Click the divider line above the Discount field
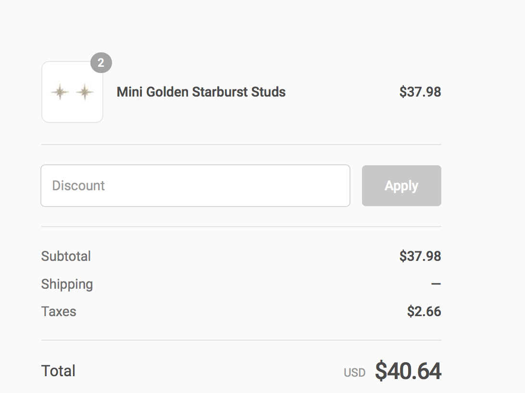The height and width of the screenshot is (393, 525). tap(241, 144)
